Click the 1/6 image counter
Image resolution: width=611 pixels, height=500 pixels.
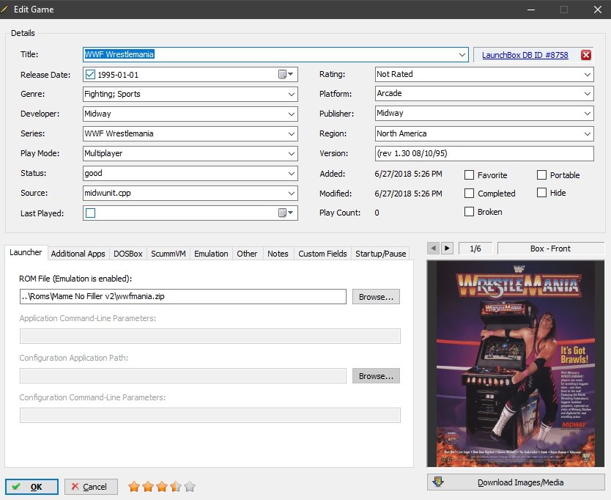pos(475,249)
